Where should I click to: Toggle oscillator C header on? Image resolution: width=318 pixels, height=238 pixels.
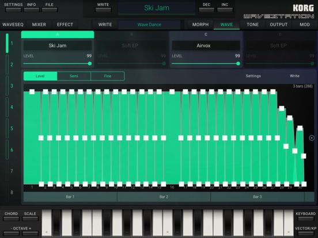point(206,34)
